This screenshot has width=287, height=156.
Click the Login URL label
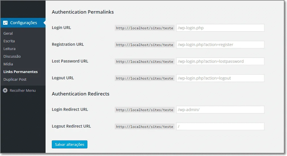(61, 28)
